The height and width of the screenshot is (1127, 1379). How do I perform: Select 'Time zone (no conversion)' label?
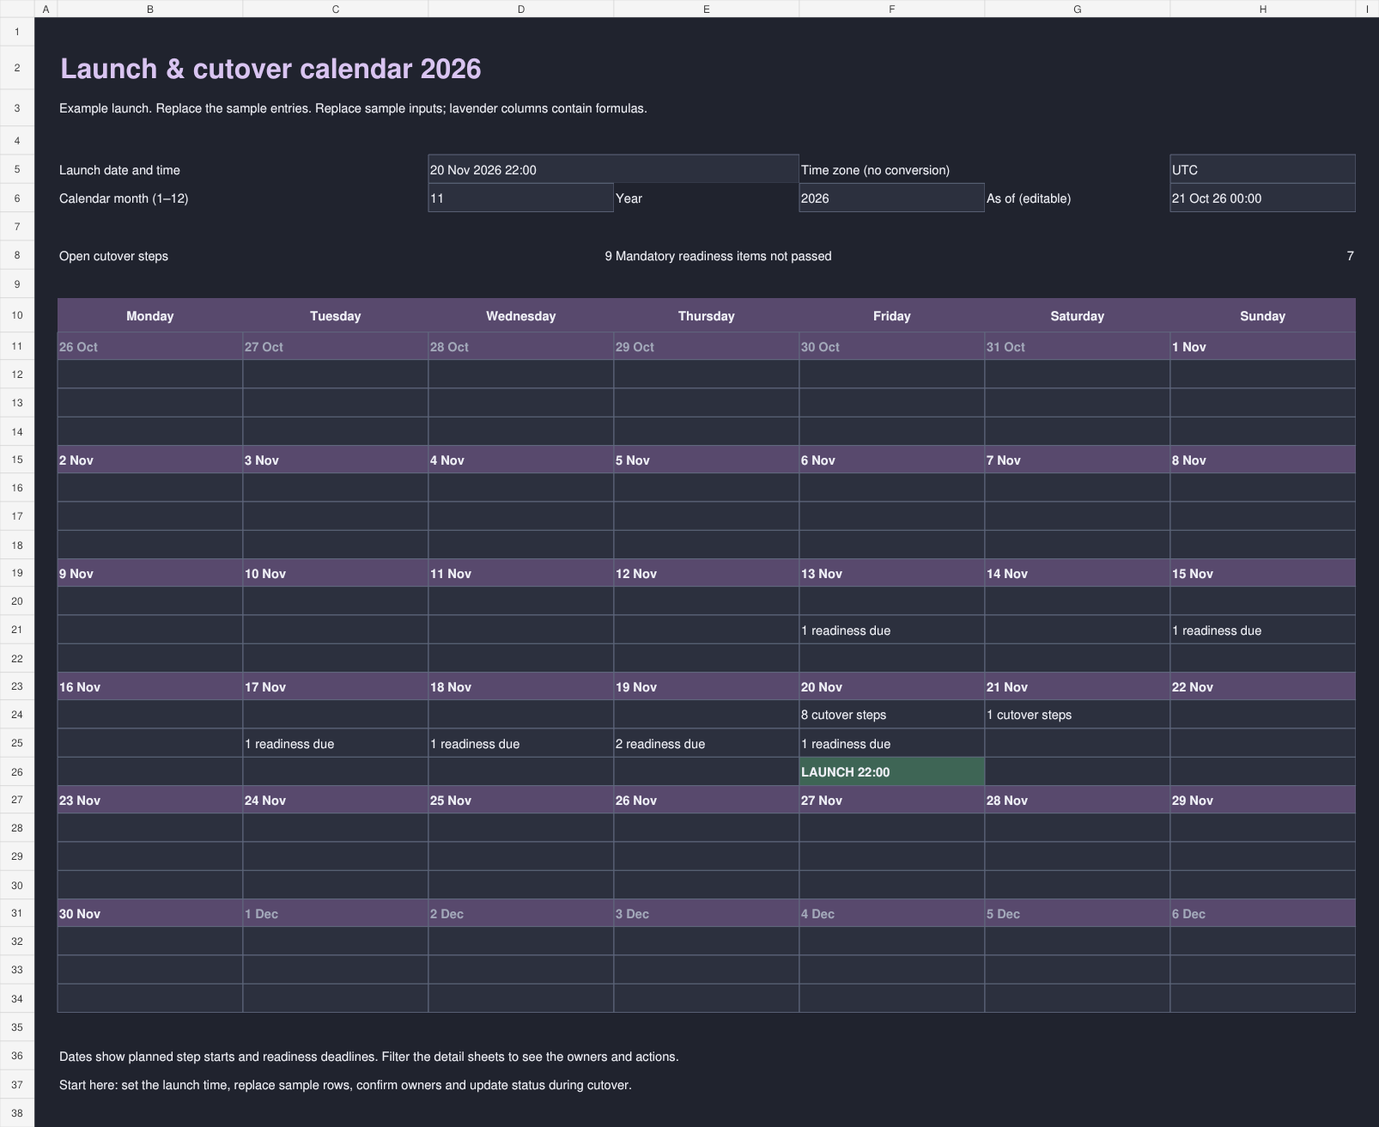coord(875,170)
